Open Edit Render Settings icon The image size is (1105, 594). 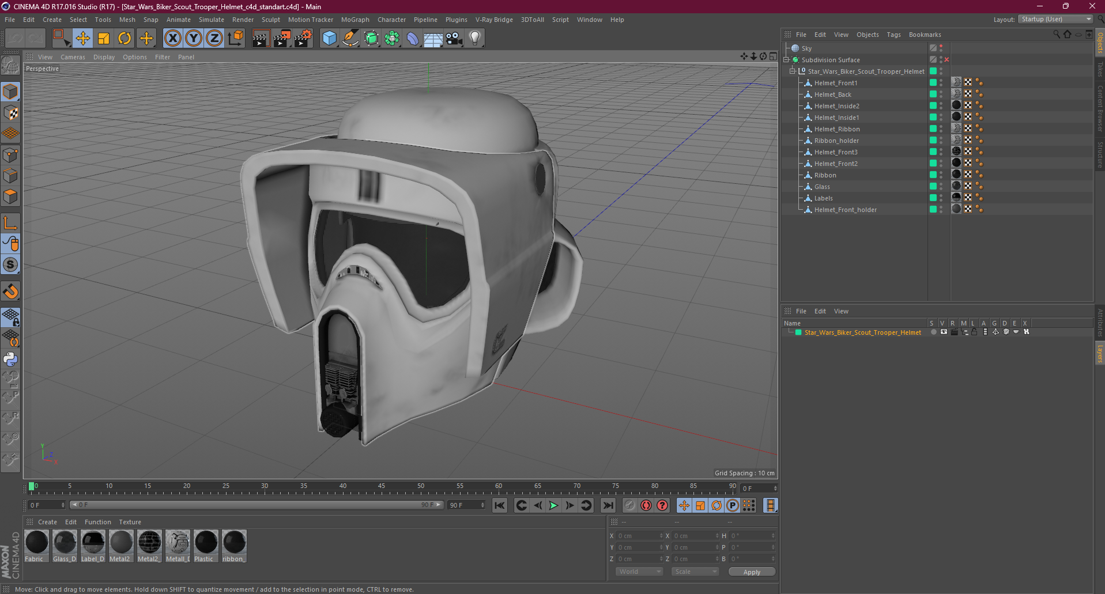coord(303,39)
